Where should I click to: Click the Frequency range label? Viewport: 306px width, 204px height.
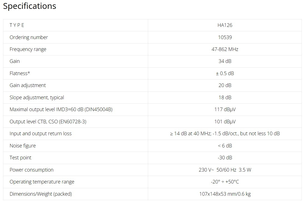pyautogui.click(x=28, y=49)
